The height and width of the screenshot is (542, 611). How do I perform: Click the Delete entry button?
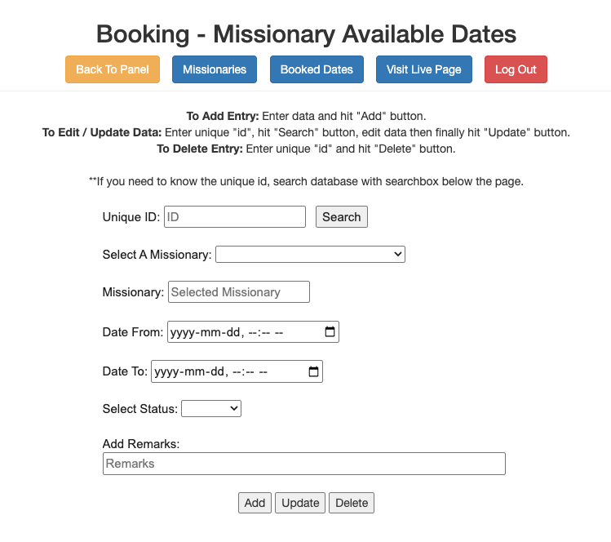coord(352,503)
